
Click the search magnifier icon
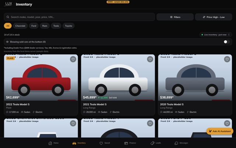pos(8,17)
